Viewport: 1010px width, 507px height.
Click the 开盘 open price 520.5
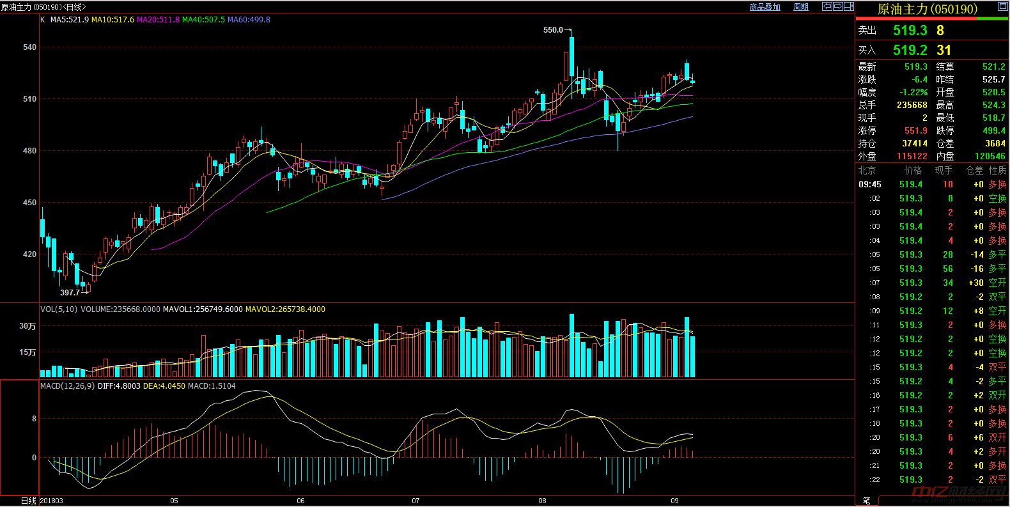pyautogui.click(x=994, y=92)
